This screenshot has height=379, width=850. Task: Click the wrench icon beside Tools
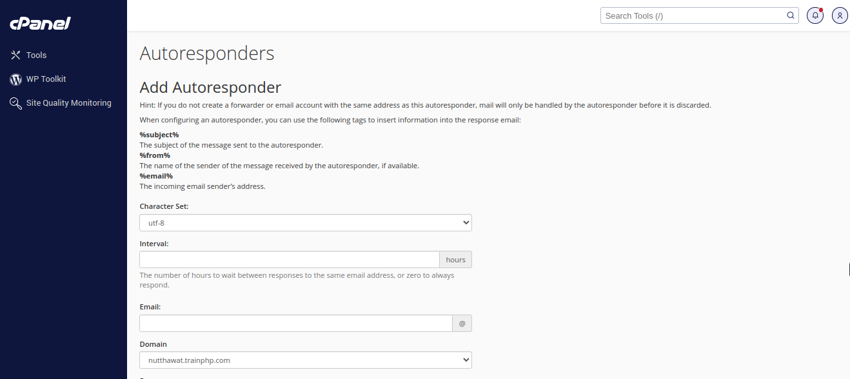point(16,55)
